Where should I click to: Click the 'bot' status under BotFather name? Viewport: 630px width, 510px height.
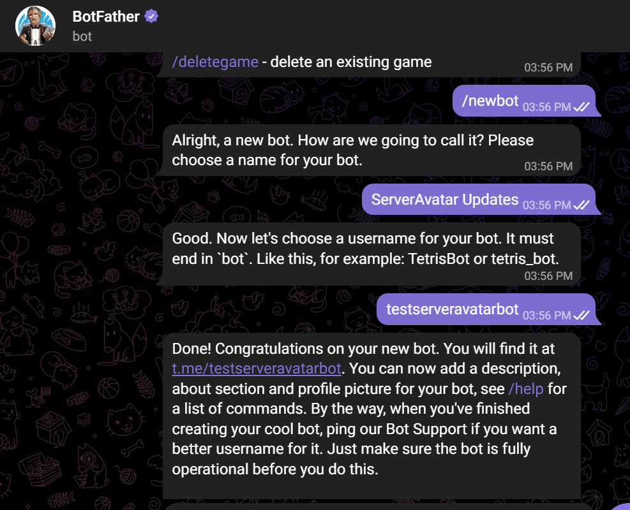82,36
